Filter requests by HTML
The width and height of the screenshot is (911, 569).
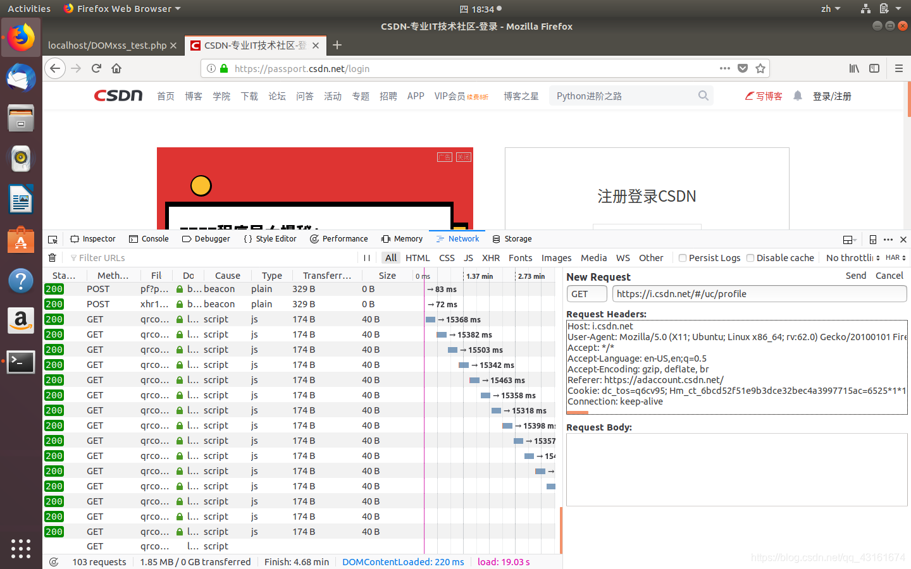[x=418, y=257]
